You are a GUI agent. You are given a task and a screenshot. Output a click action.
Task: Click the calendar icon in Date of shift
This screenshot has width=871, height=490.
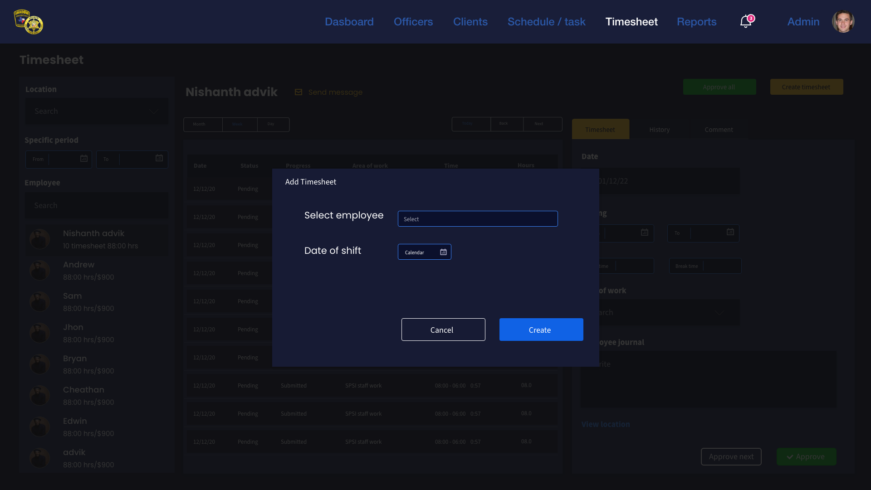443,252
